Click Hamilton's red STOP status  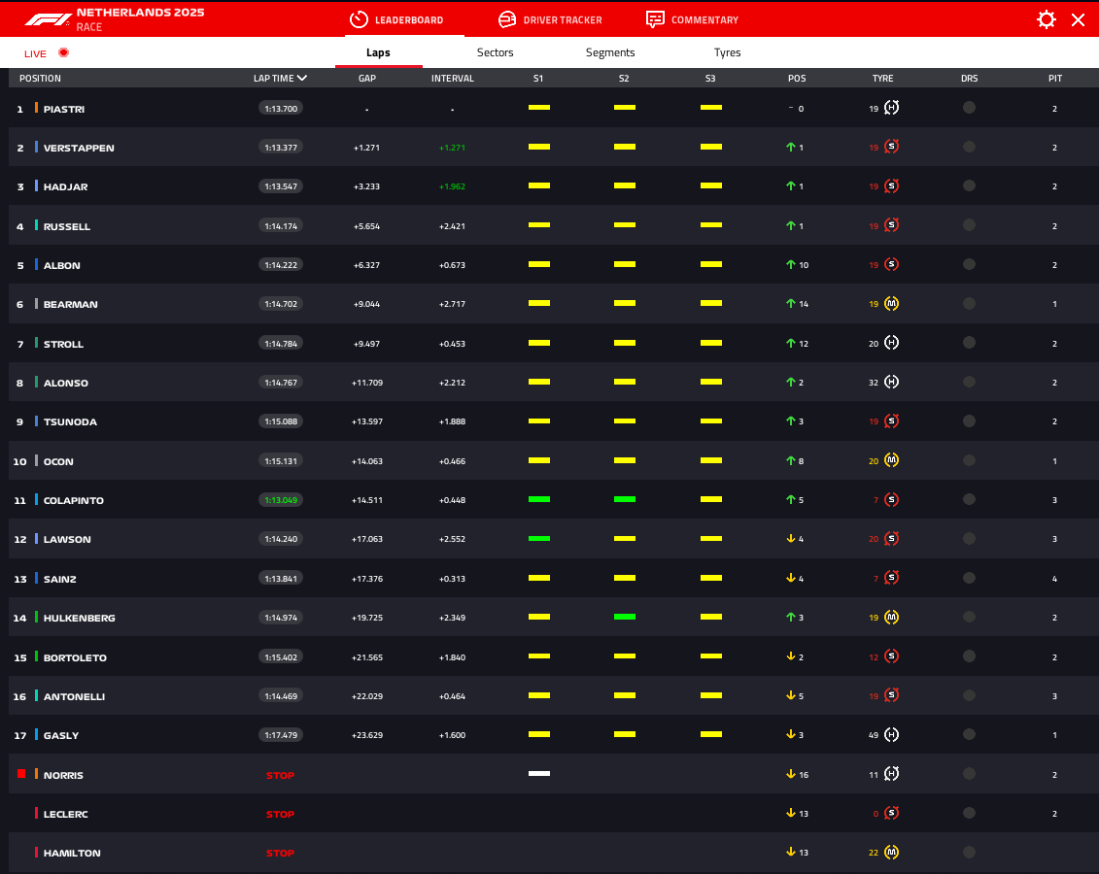click(x=281, y=853)
